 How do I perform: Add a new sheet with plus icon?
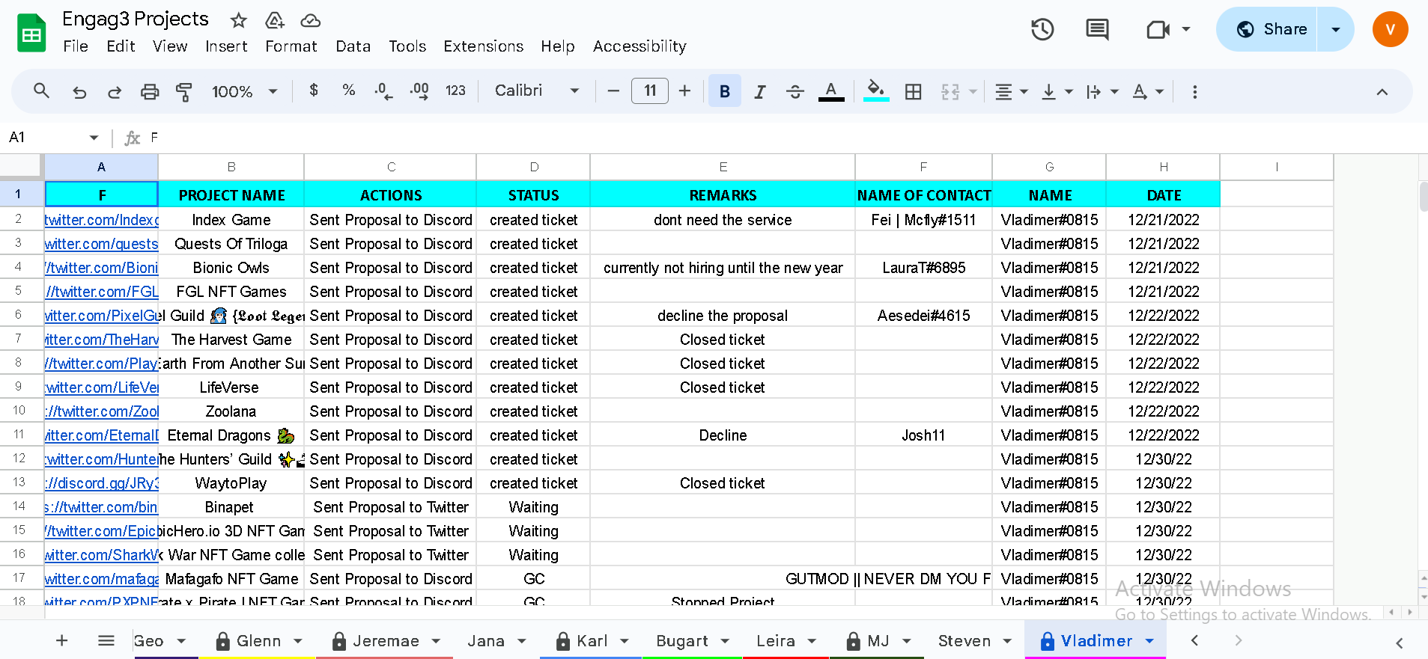62,640
